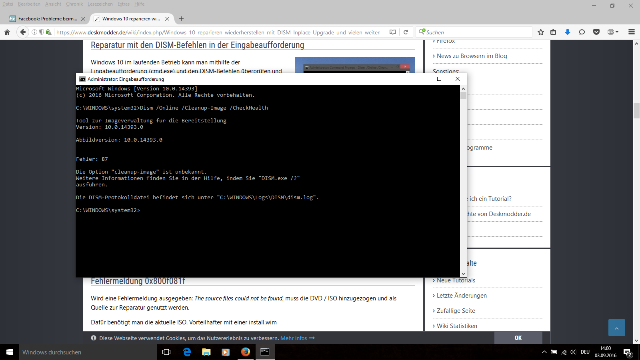Open the Firefox hamburger menu
Screen dimensions: 640x360
click(632, 32)
